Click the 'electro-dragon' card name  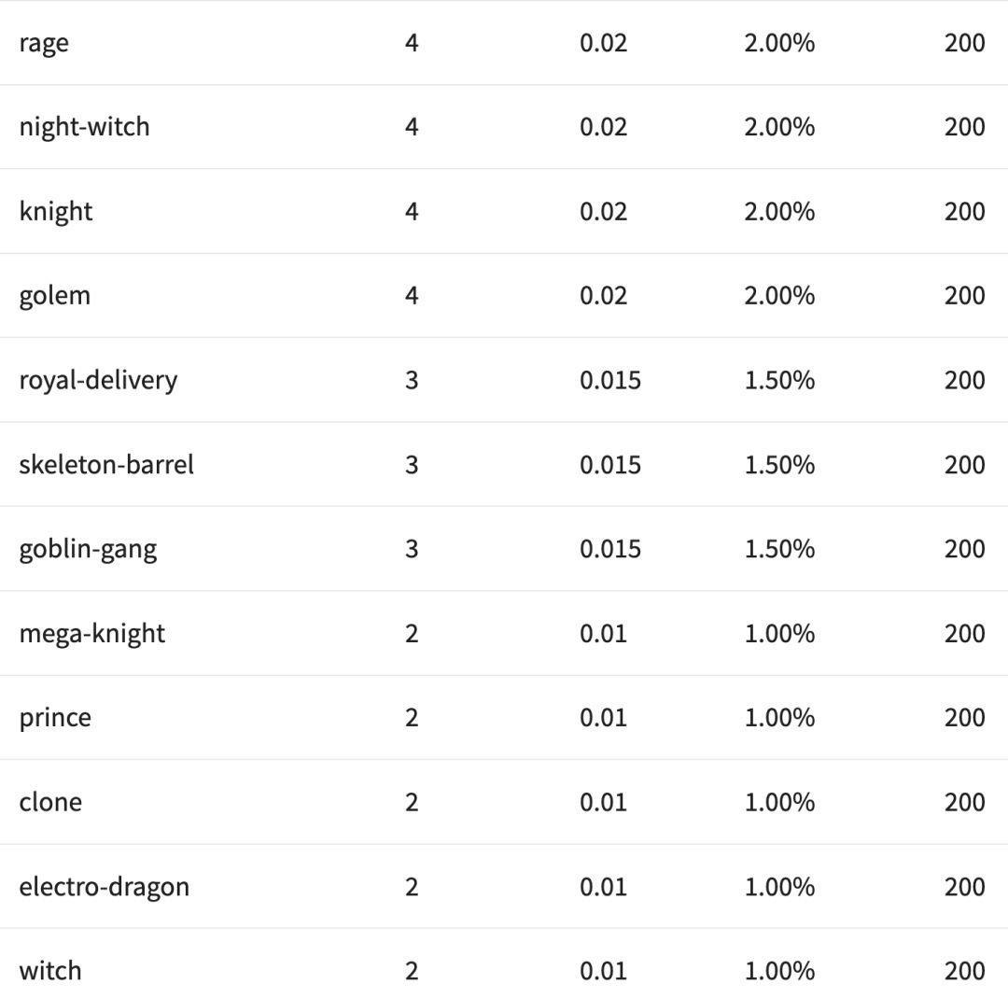tap(105, 886)
